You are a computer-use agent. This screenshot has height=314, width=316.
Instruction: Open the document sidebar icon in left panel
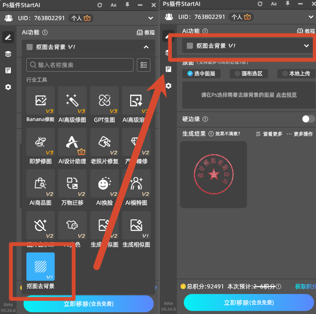coord(8,70)
